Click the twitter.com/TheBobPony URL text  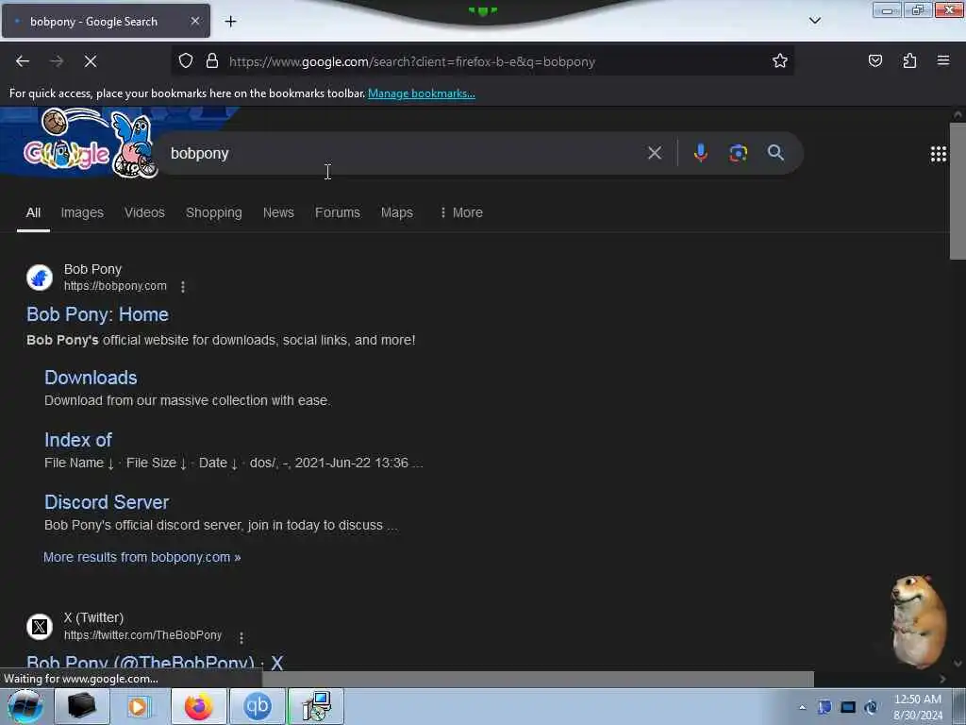143,635
